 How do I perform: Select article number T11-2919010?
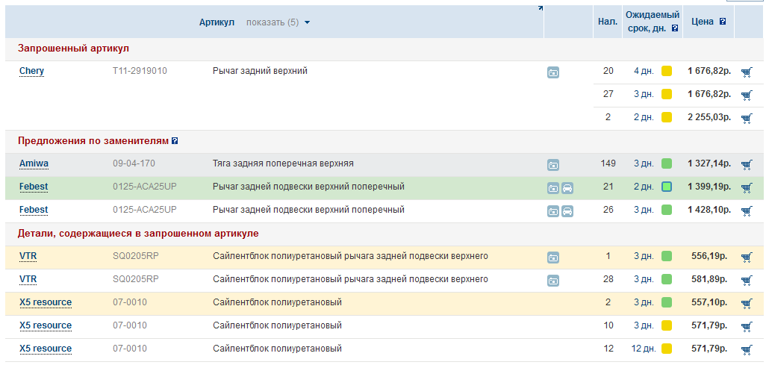click(140, 71)
